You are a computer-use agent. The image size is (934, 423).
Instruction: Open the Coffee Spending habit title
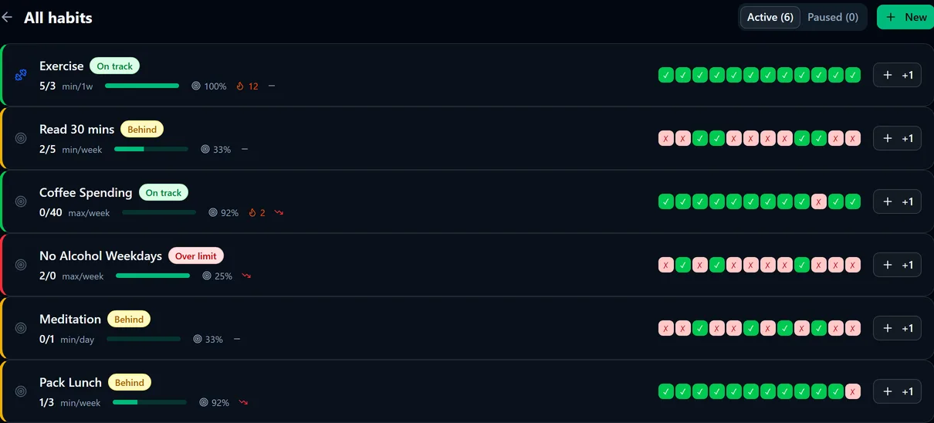tap(86, 192)
